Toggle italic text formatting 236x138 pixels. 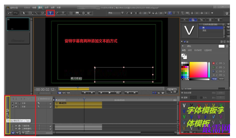click(127, 13)
